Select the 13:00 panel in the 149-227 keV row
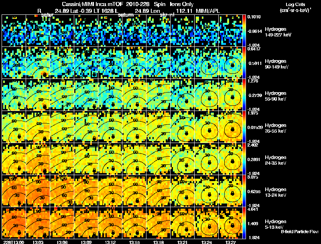This screenshot has width=321, height=244. (14, 31)
